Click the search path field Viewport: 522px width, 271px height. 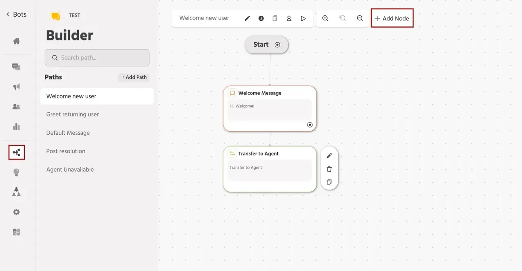coord(97,58)
